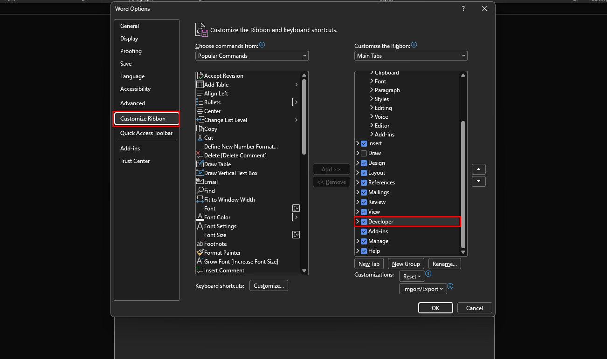Viewport: 607px width, 359px height.
Task: Click the Change List Level icon
Action: [200, 120]
